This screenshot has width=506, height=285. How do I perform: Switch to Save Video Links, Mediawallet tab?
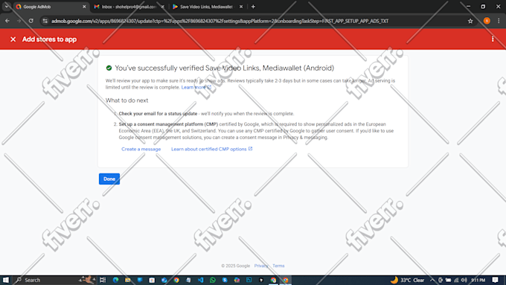click(207, 7)
